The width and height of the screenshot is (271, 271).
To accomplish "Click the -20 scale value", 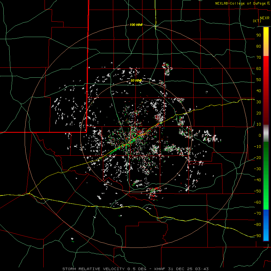I will [257, 157].
